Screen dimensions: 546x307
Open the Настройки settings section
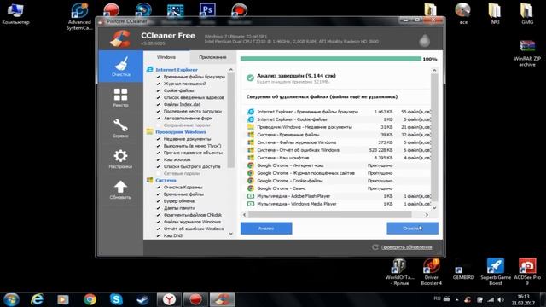click(120, 159)
